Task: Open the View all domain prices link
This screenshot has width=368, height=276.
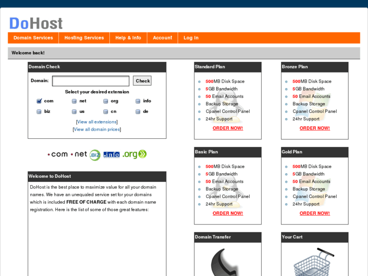Action: coord(97,130)
